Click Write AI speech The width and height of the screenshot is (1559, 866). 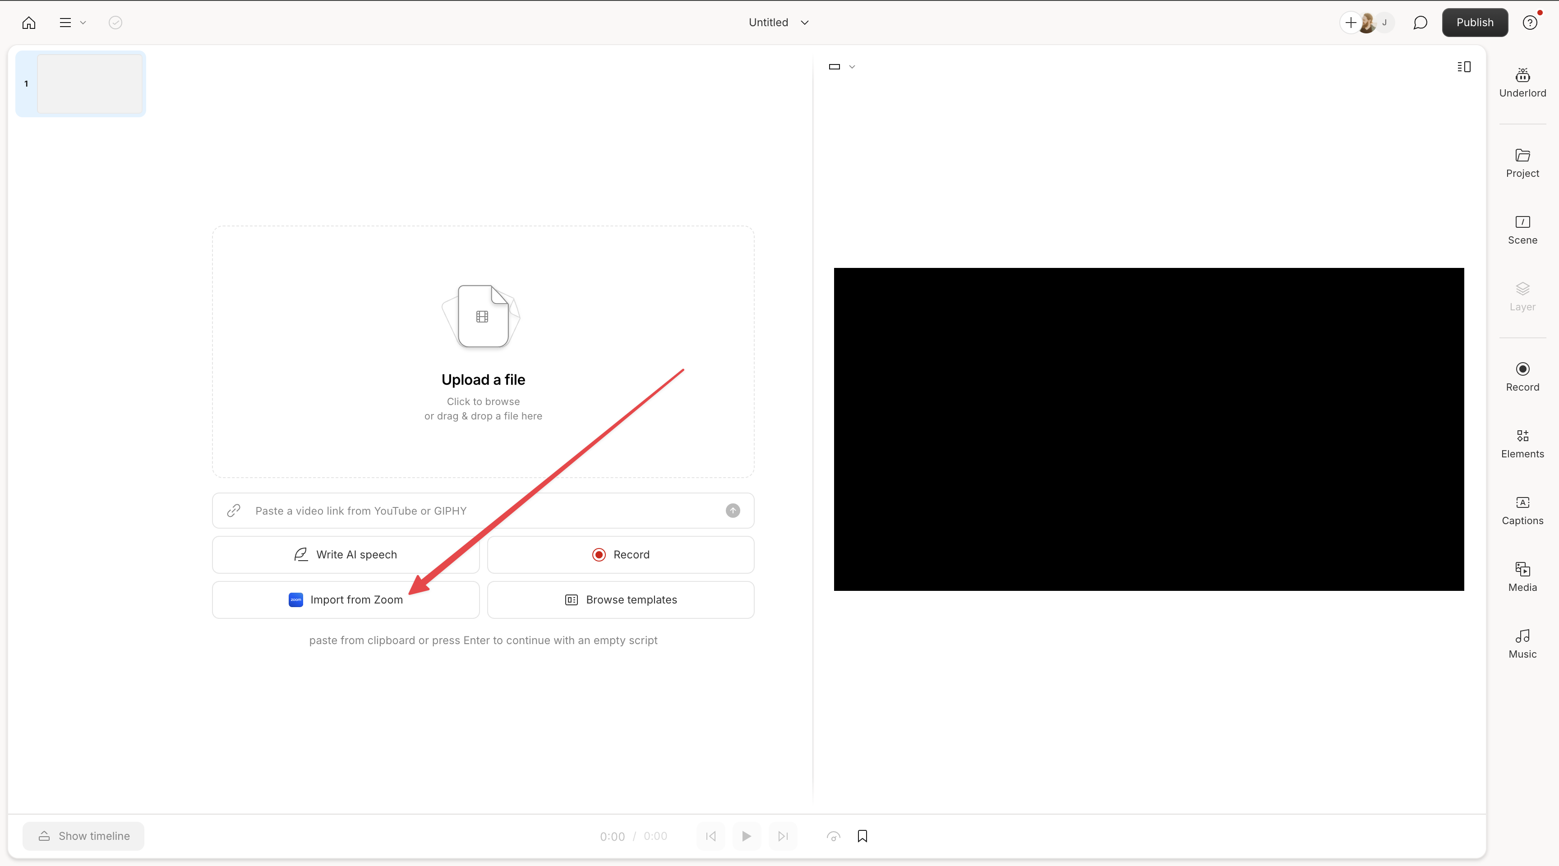pos(346,554)
